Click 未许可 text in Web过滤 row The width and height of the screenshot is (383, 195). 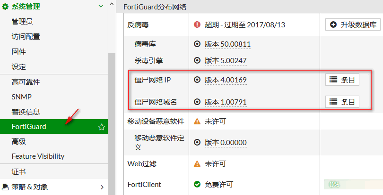[x=216, y=164]
